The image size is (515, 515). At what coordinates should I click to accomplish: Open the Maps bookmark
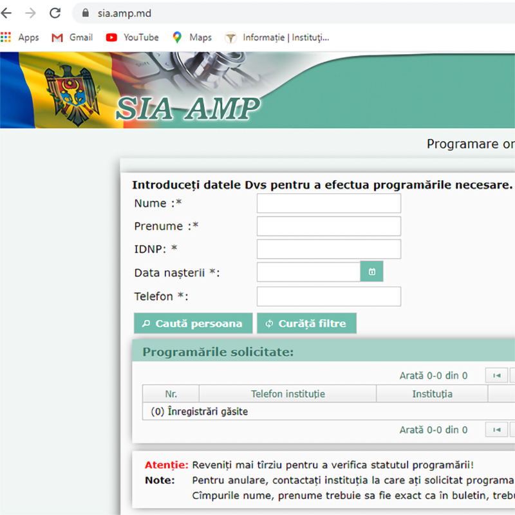192,37
